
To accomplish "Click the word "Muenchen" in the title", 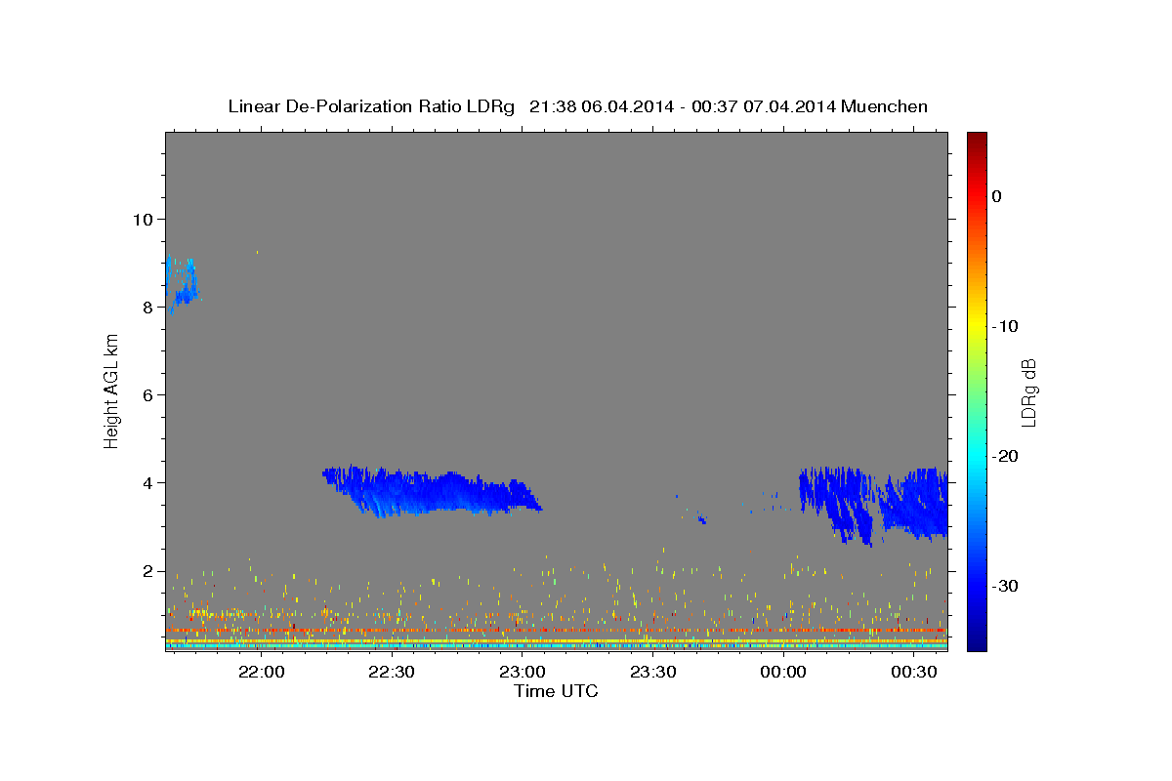I will (x=885, y=106).
